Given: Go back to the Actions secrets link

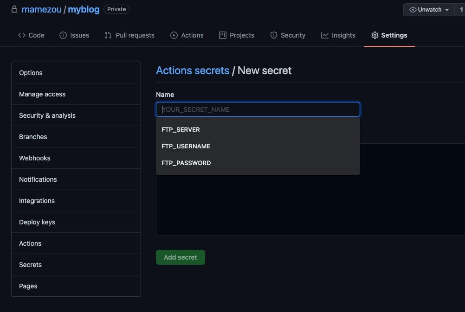Looking at the screenshot, I should tap(193, 70).
